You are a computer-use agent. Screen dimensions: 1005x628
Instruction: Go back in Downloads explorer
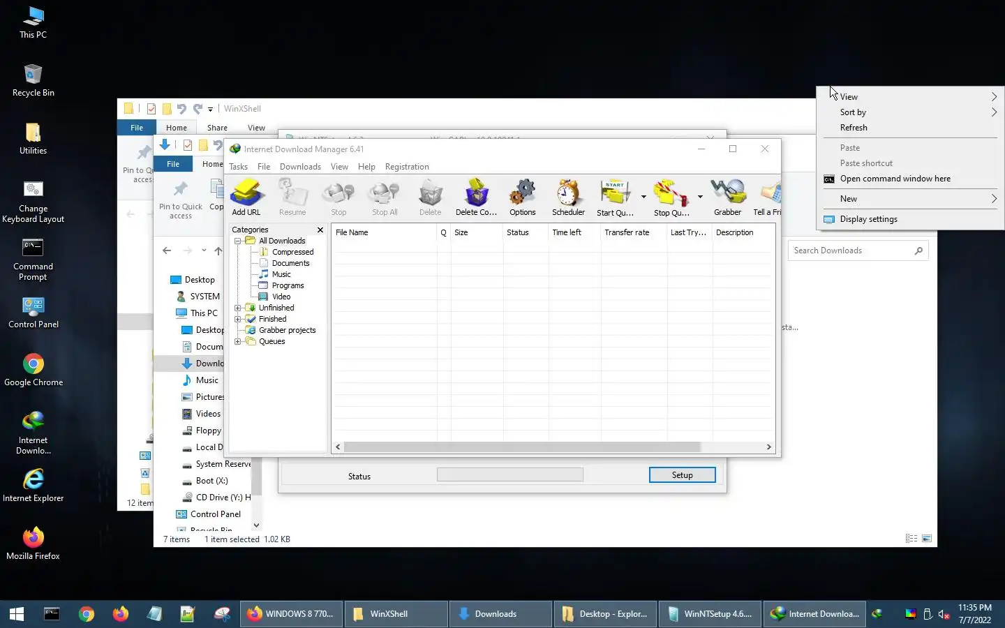pos(167,251)
